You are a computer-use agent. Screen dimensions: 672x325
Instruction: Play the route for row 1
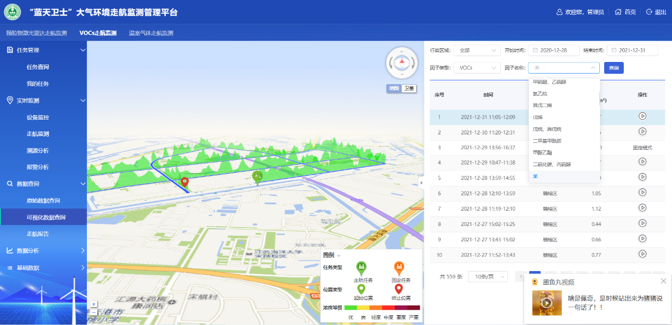pyautogui.click(x=642, y=116)
